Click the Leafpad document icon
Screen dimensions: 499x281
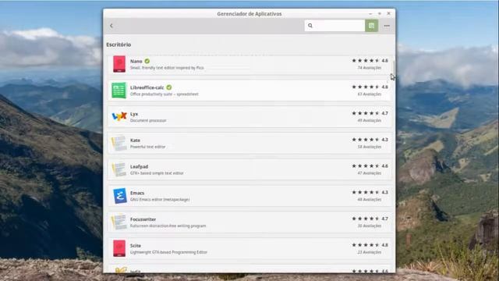click(119, 169)
